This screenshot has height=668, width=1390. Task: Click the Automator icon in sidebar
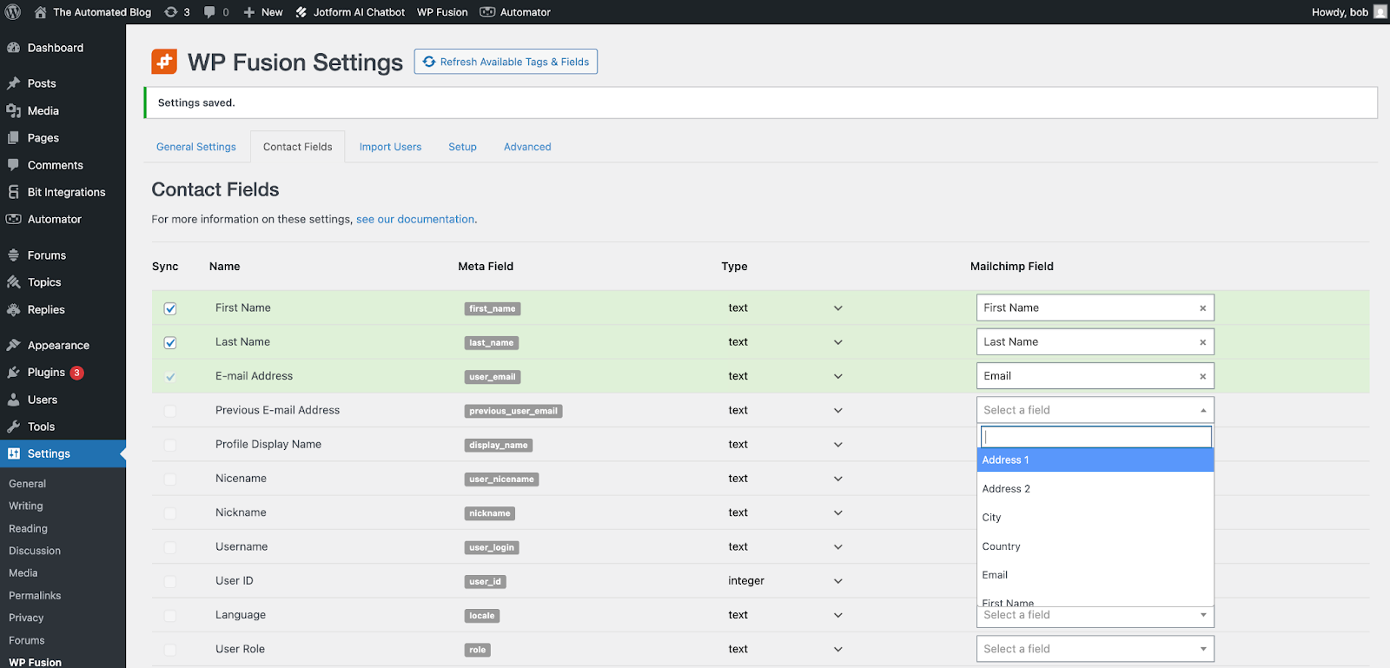point(14,219)
